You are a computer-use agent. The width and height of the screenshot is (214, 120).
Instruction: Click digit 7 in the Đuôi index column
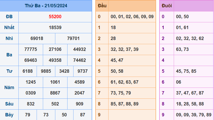pyautogui.click(x=163, y=93)
